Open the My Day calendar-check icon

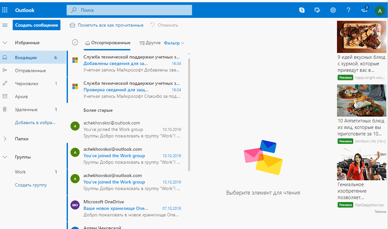tap(317, 10)
